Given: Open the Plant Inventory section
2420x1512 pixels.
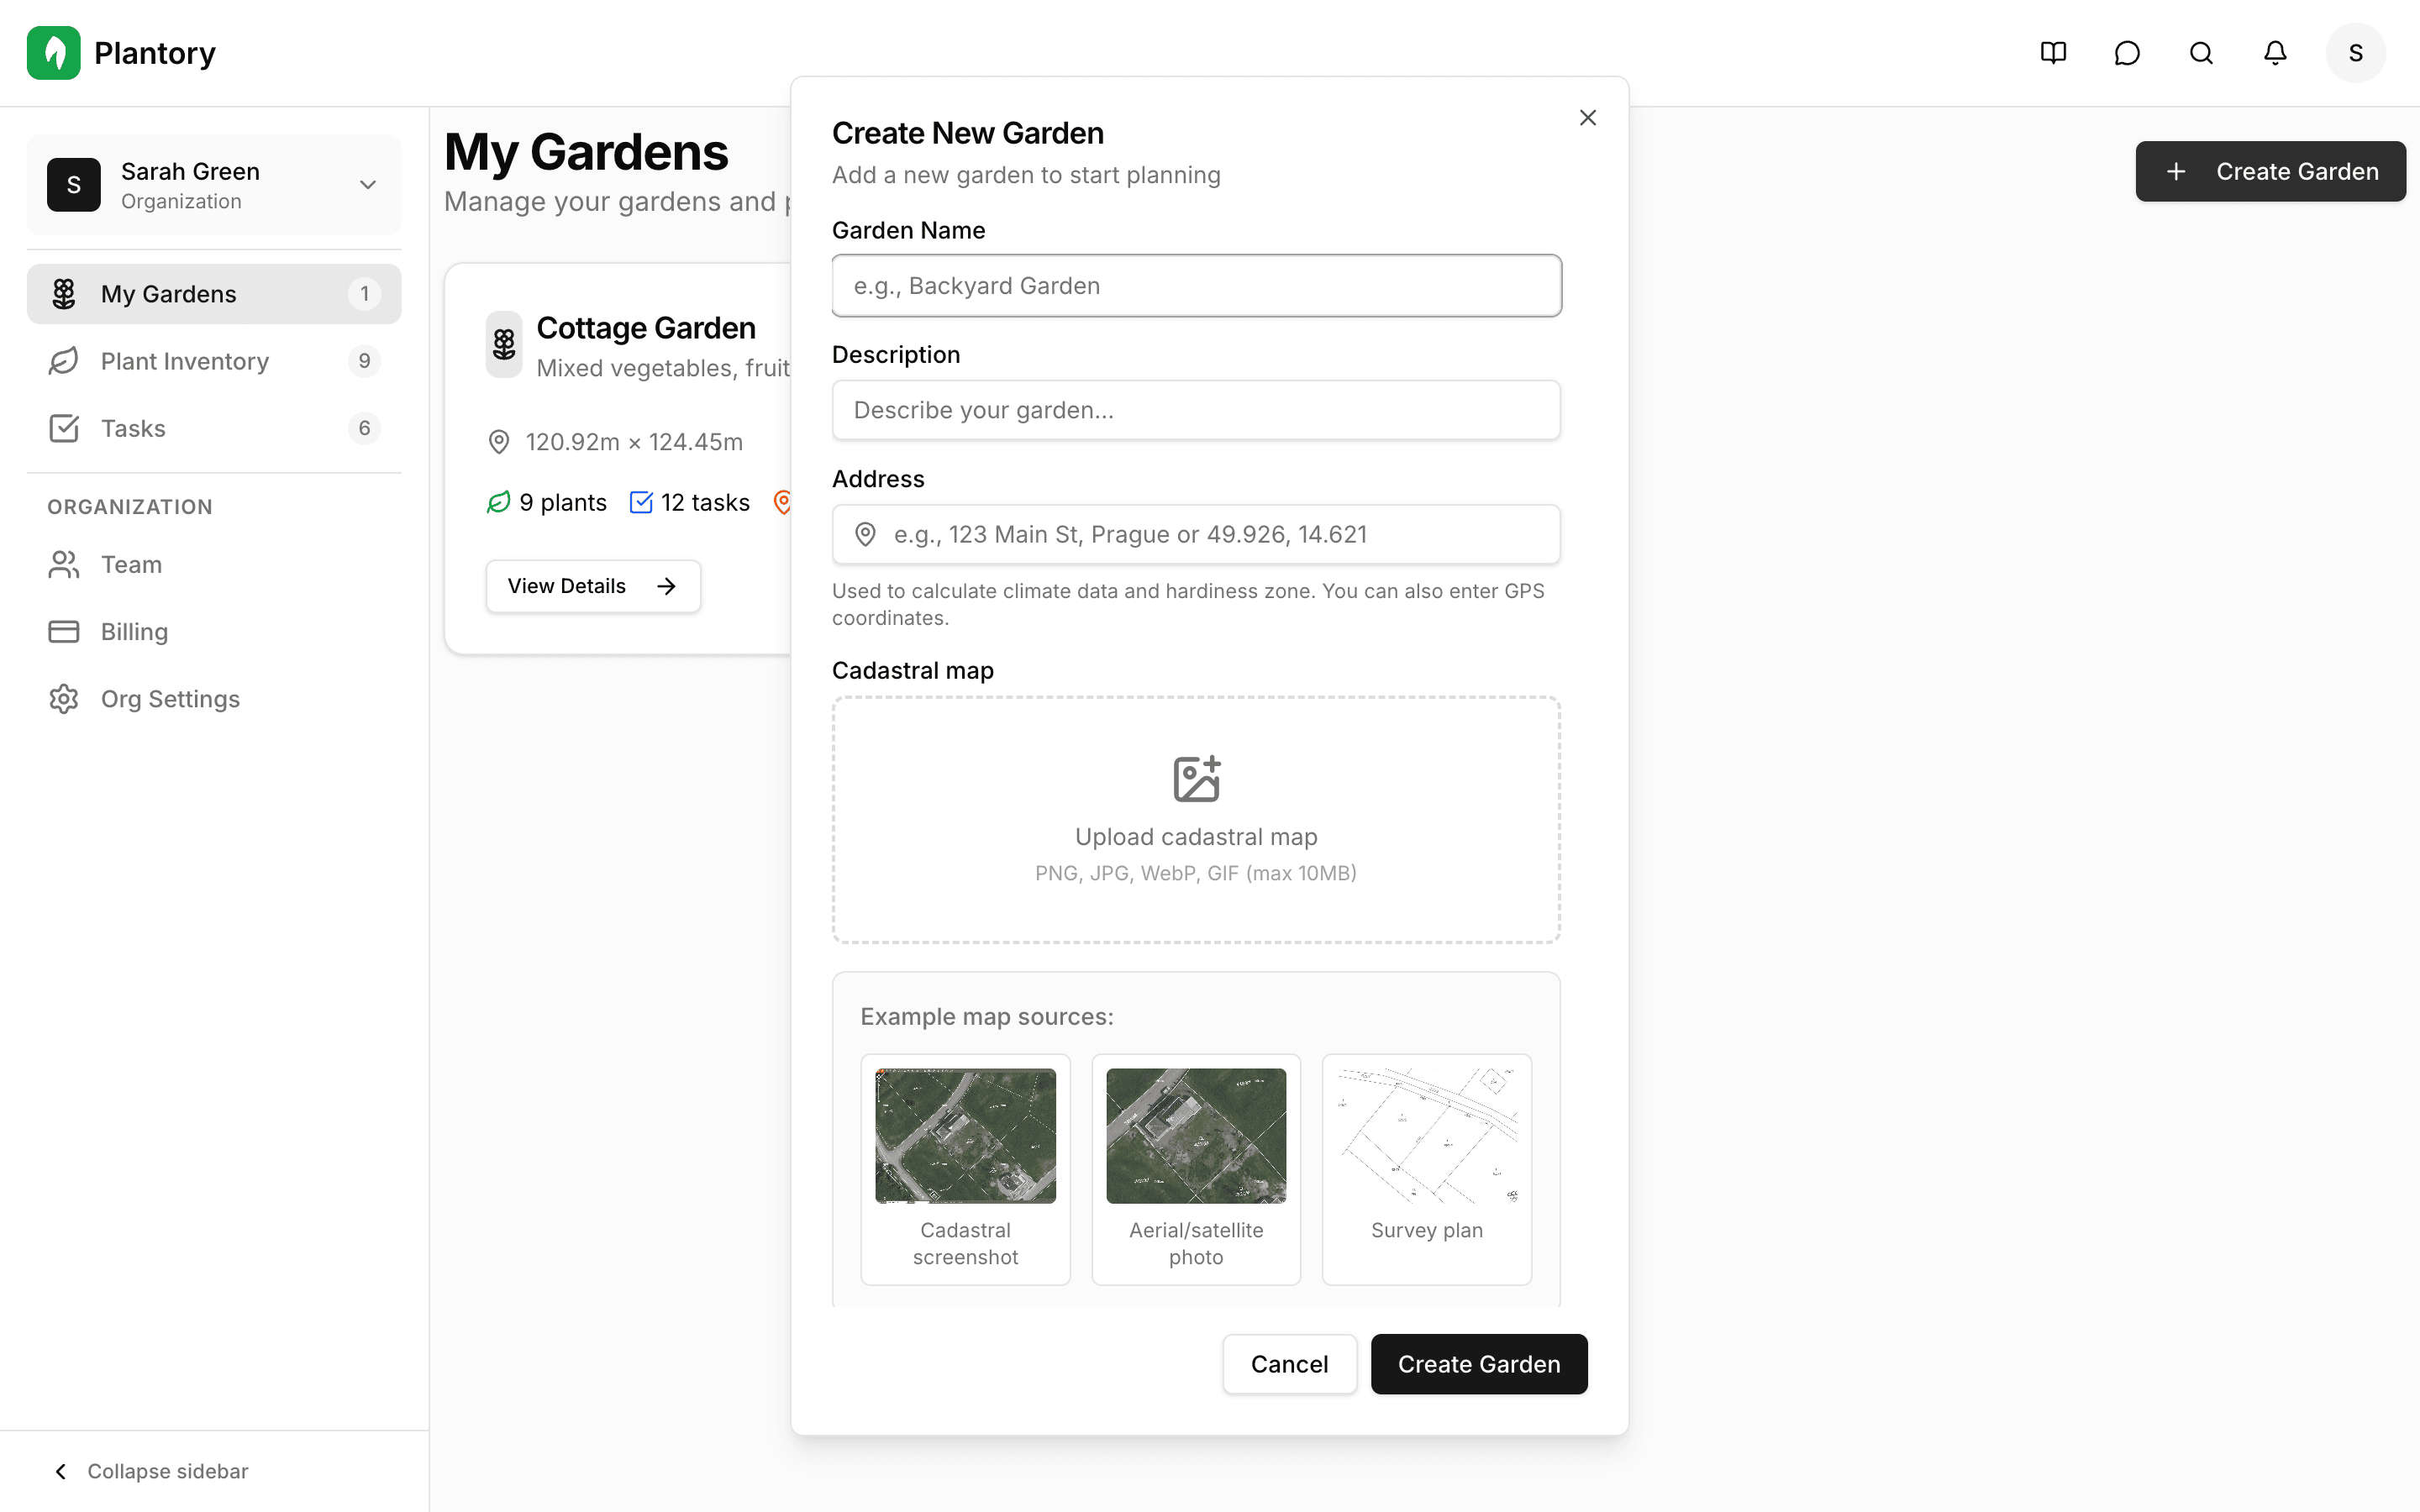Looking at the screenshot, I should tap(184, 361).
